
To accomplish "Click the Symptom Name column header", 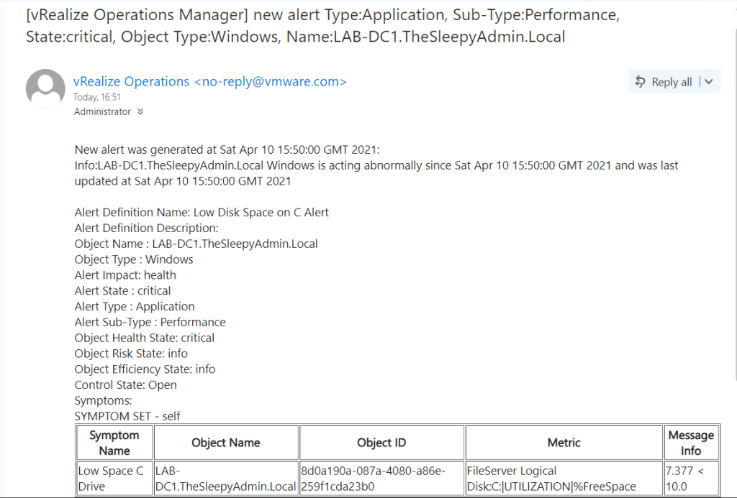I will coord(114,443).
